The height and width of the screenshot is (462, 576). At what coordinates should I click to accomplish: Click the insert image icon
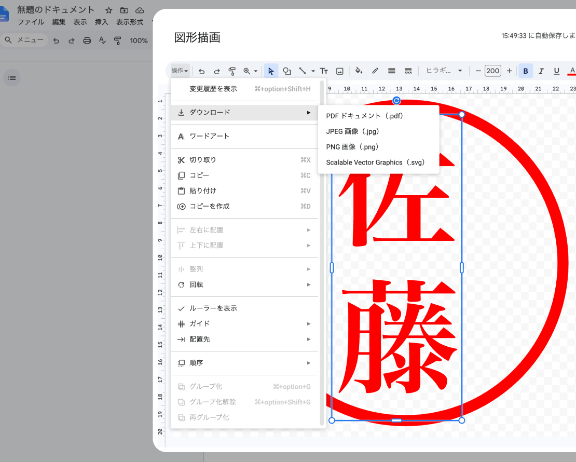[x=340, y=71]
